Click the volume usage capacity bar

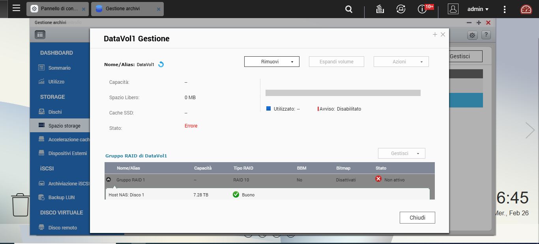[342, 93]
